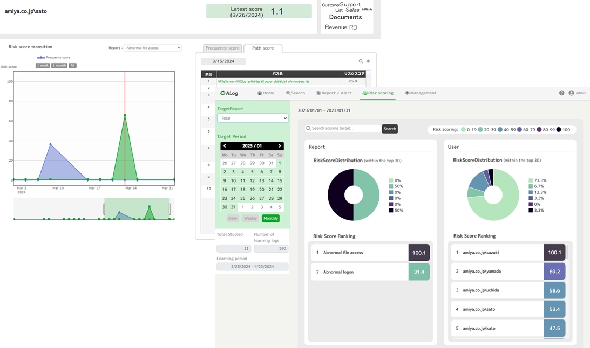
Task: Switch calendar to Daily view
Action: pyautogui.click(x=233, y=218)
